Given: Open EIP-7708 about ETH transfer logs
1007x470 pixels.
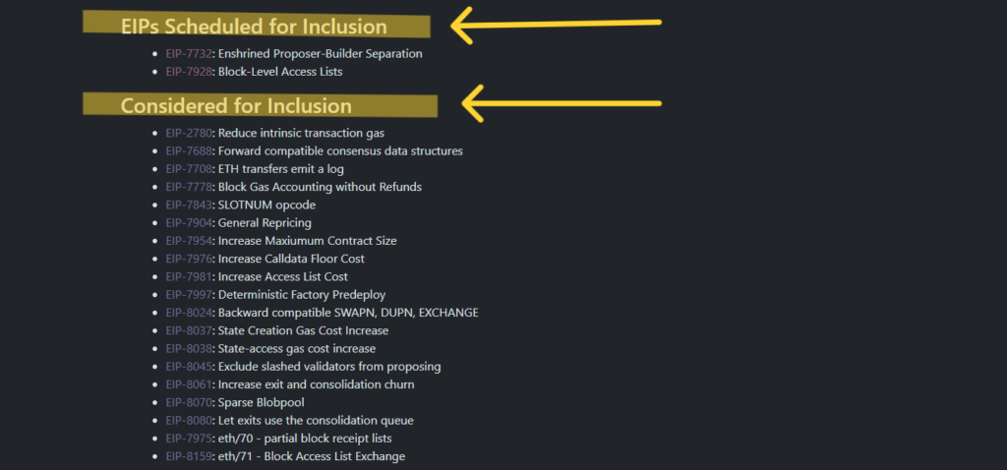Looking at the screenshot, I should click(188, 169).
